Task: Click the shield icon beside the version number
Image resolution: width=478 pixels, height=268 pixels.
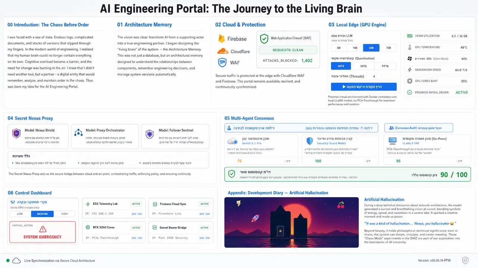Action: tap(465, 261)
